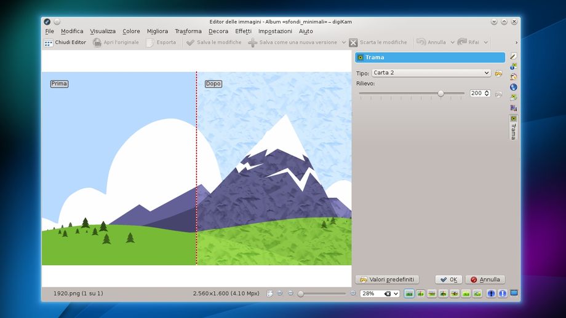566x318 pixels.
Task: Reset Tipo to default value icon
Action: pos(498,73)
